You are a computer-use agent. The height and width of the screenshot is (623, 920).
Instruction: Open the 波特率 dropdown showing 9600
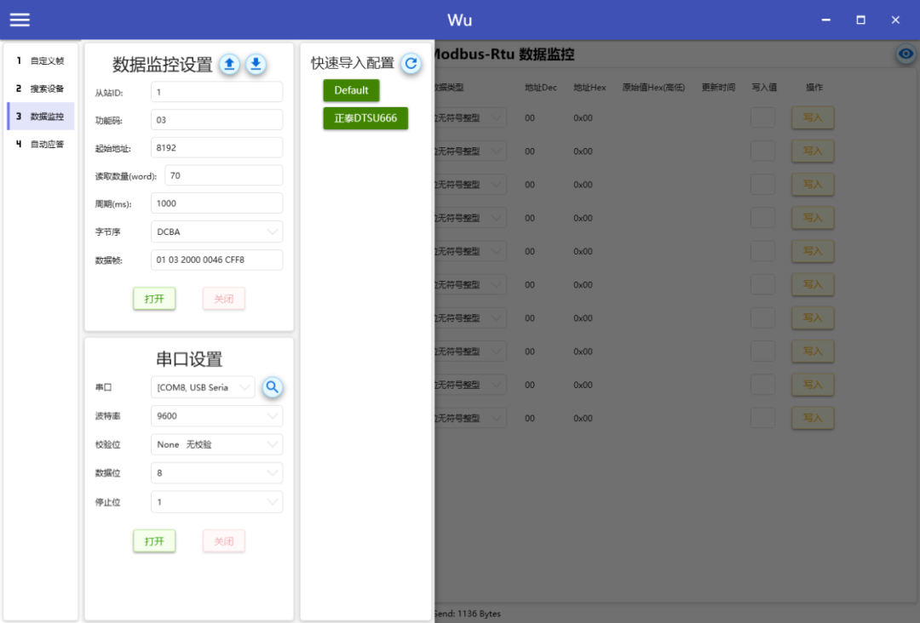coord(216,415)
